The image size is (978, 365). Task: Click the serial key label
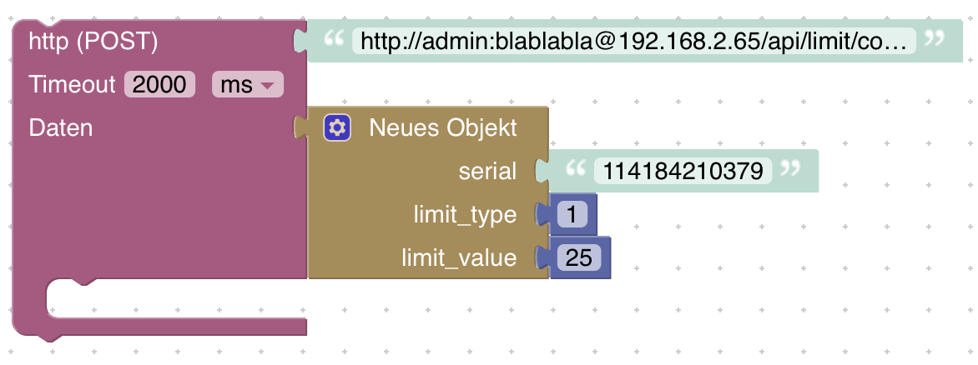(x=487, y=172)
